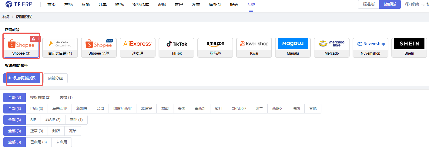Filter by 失效 (1)
Image resolution: width=429 pixels, height=150 pixels.
click(66, 97)
